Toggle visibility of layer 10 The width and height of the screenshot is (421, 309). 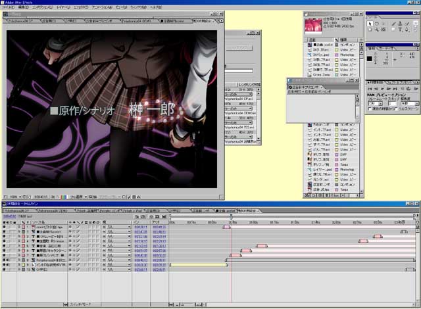click(4, 270)
